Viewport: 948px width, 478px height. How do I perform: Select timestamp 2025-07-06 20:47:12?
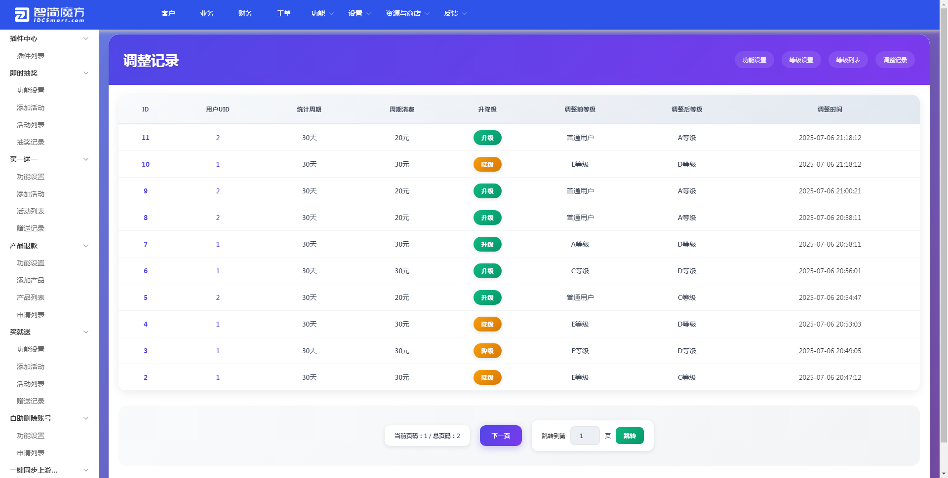pos(830,377)
